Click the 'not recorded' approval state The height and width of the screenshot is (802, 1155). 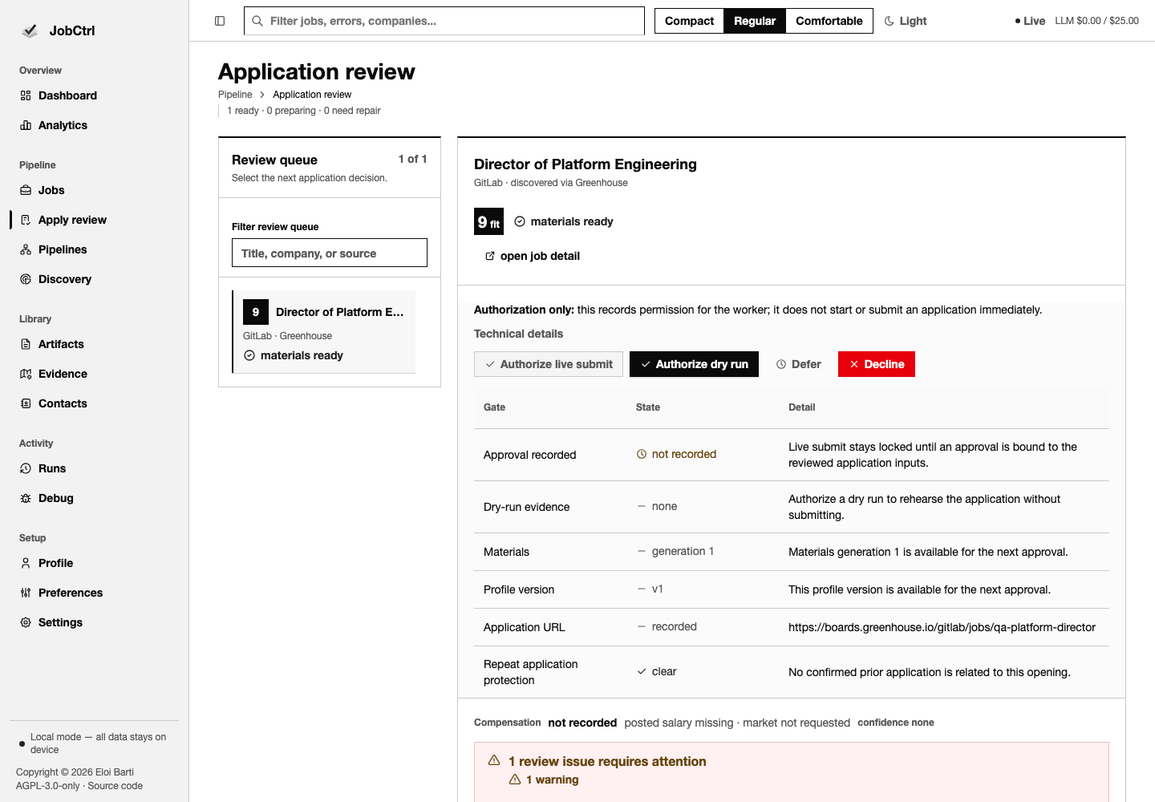click(676, 454)
